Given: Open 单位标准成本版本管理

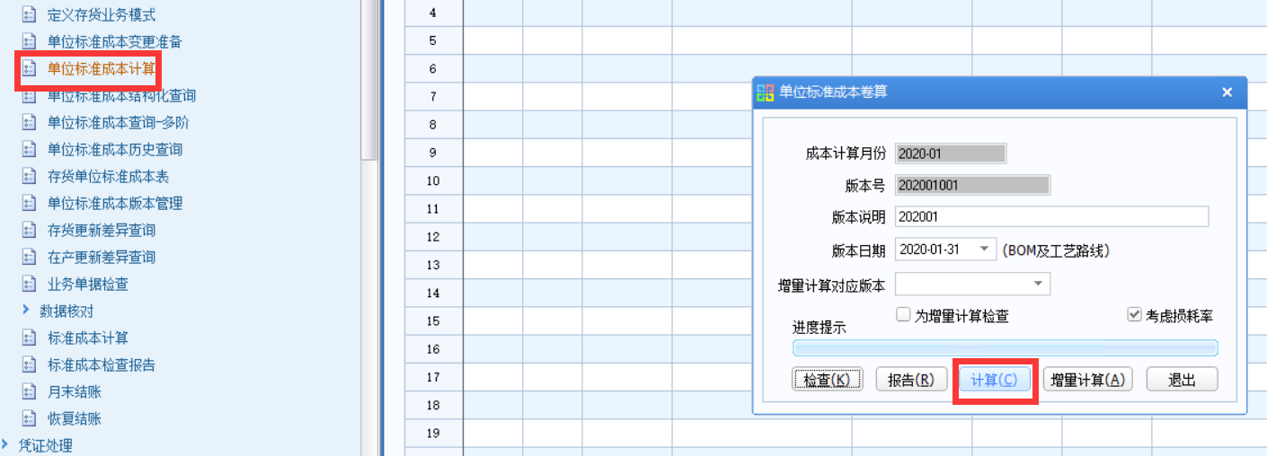Looking at the screenshot, I should coord(115,204).
